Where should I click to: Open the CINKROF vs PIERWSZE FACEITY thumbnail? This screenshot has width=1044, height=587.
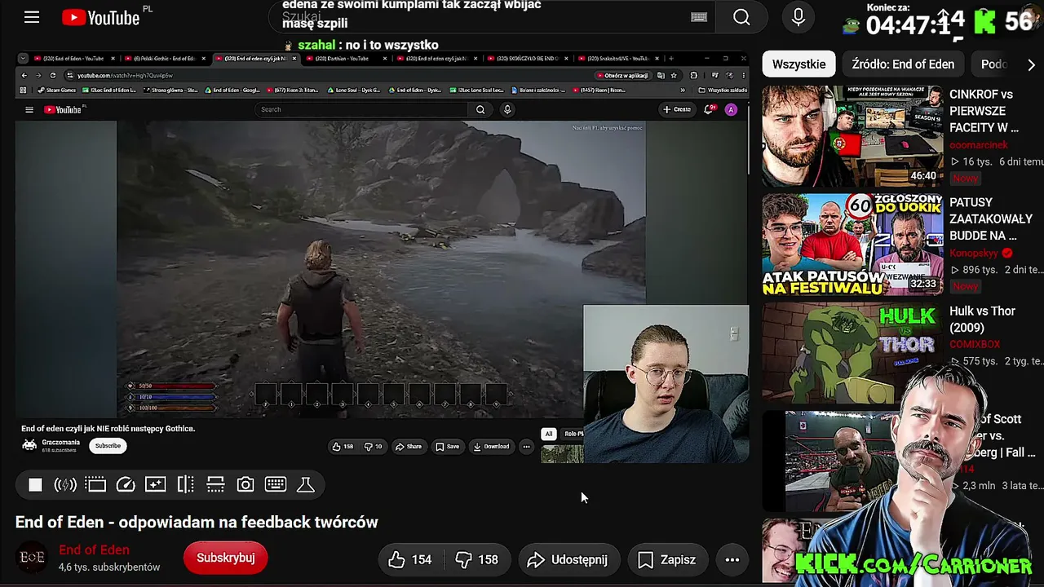point(852,136)
